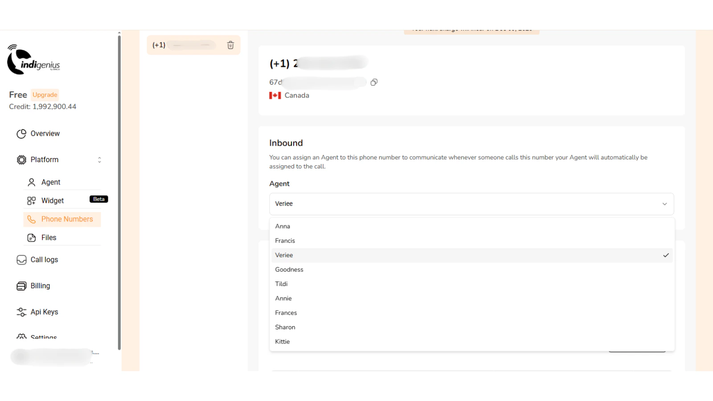The image size is (713, 401).
Task: Select the (+1) number in the list
Action: (193, 45)
